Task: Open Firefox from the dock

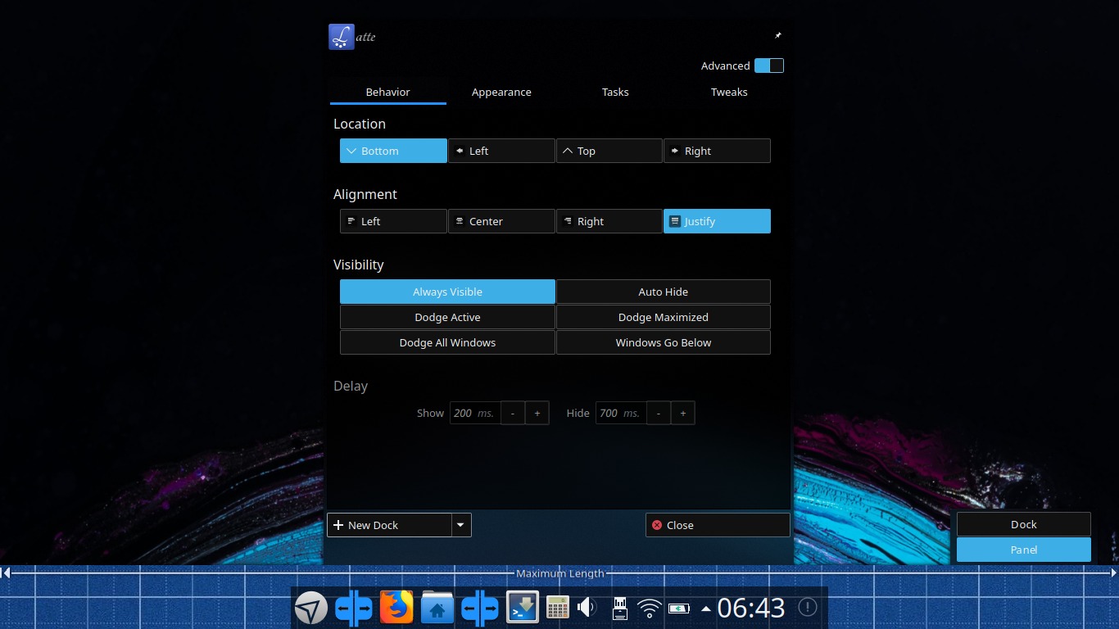Action: click(396, 608)
